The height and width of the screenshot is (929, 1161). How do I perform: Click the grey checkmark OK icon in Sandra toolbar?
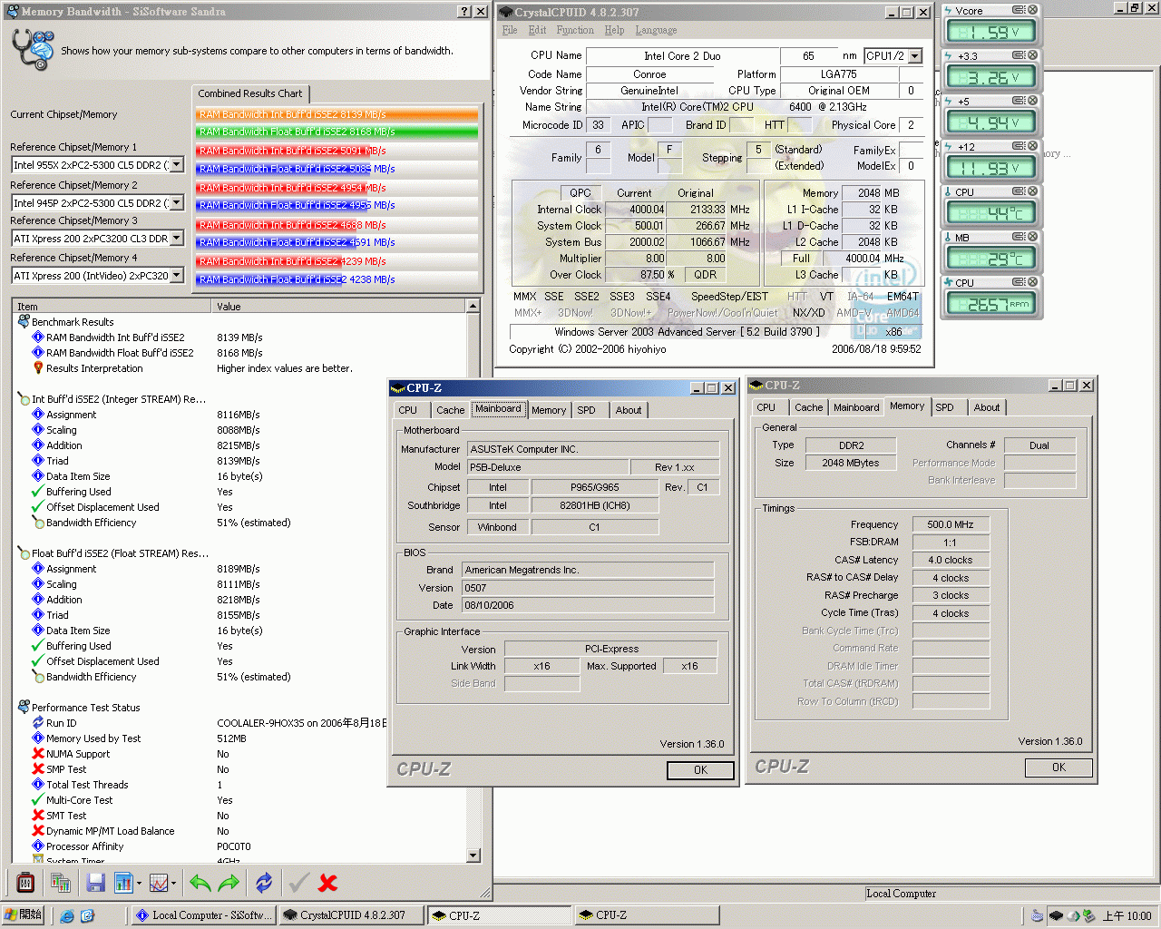(299, 882)
